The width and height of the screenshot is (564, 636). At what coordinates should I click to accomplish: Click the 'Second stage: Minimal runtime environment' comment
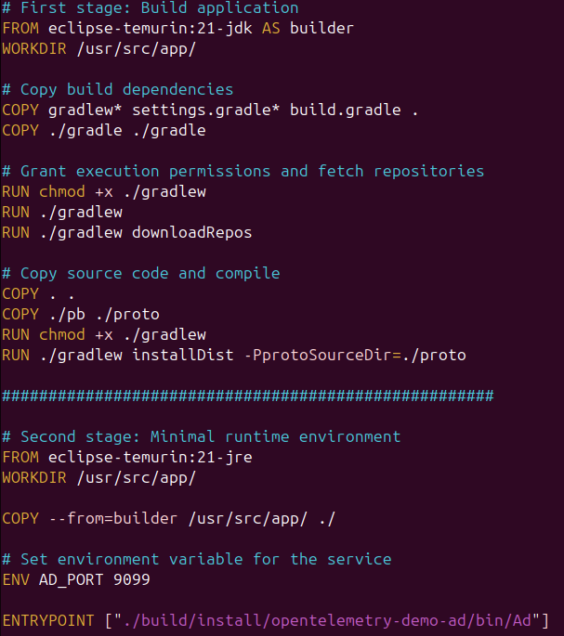tap(201, 436)
